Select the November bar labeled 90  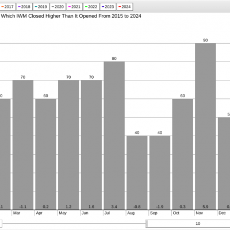tap(205, 126)
